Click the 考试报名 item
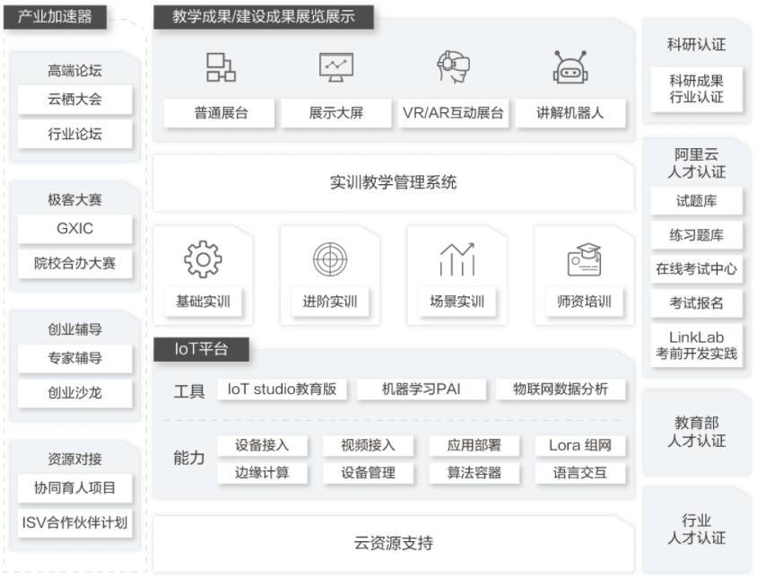This screenshot has width=757, height=578. tap(697, 303)
